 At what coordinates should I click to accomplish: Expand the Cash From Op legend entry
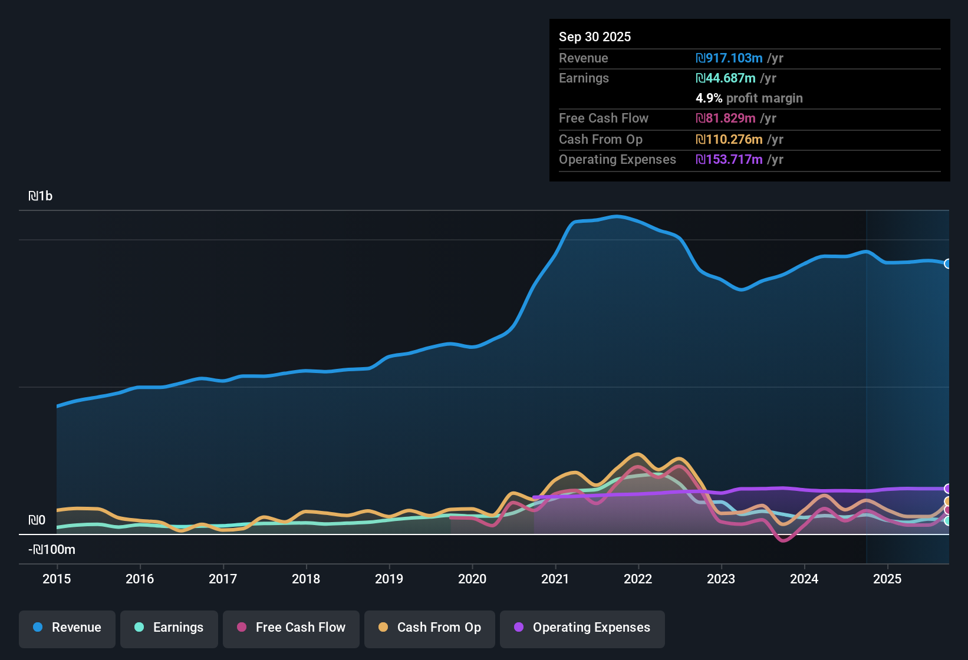tap(429, 628)
